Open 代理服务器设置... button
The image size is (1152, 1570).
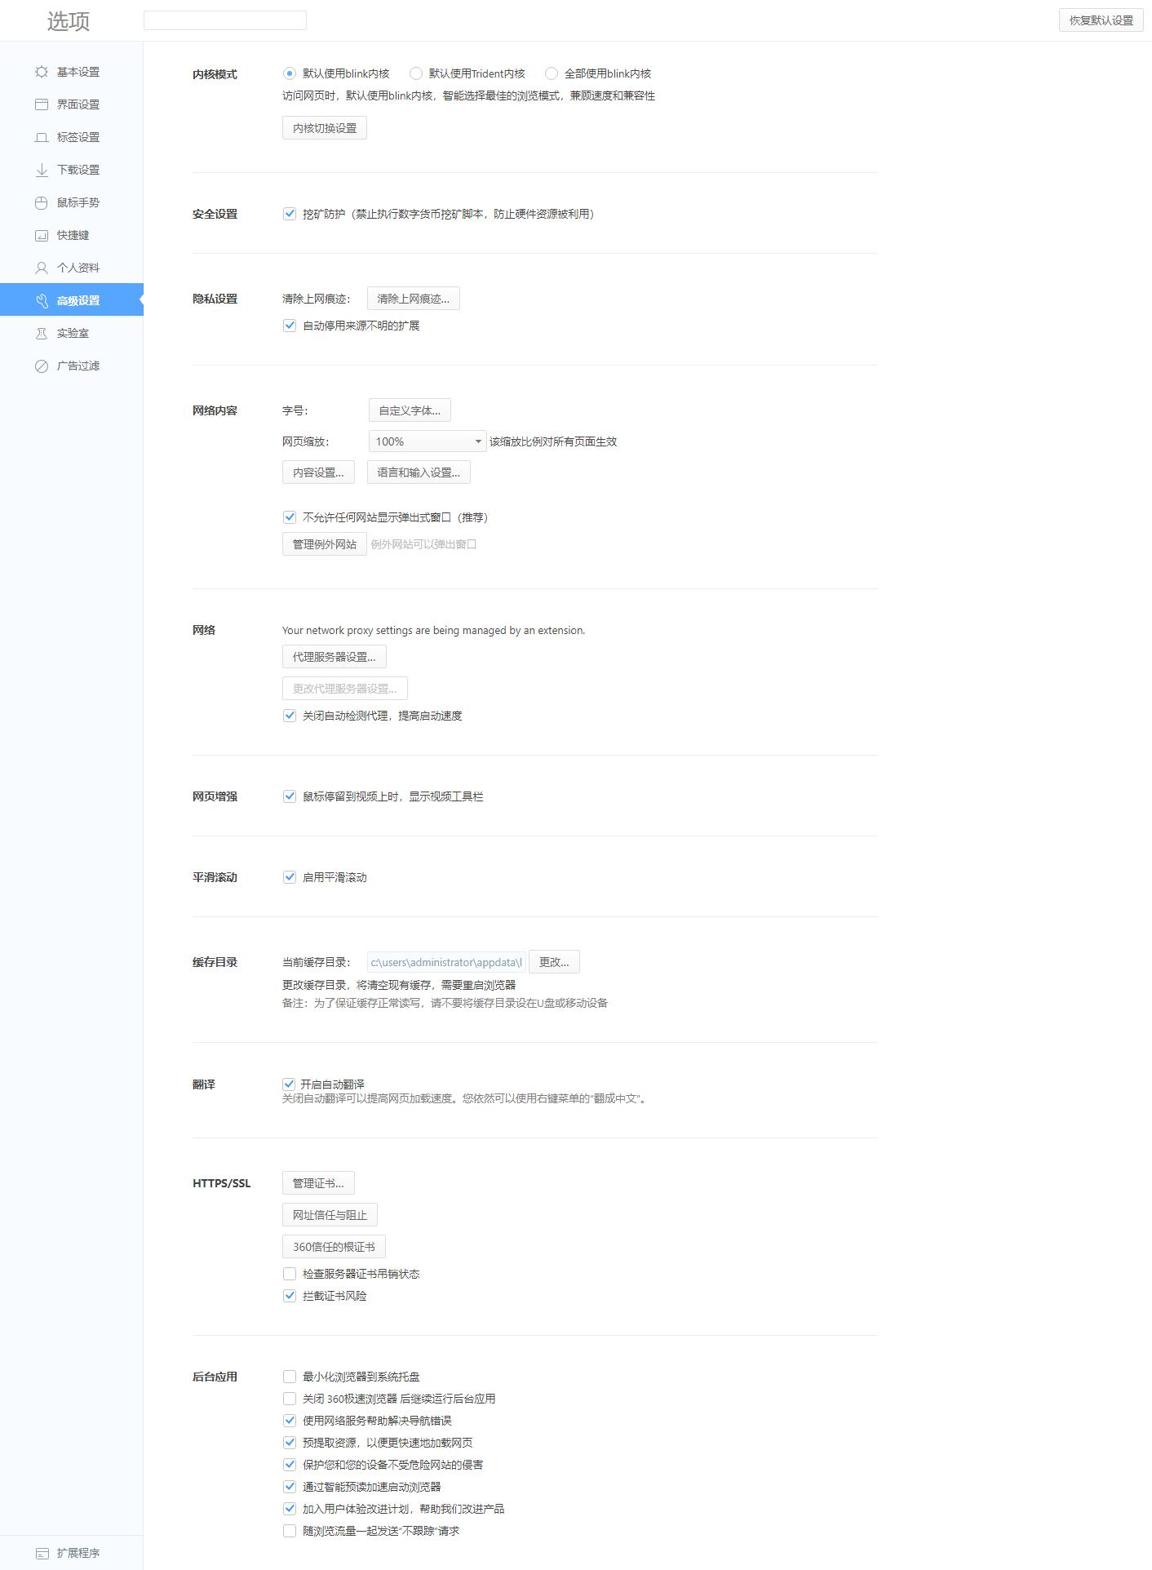(x=335, y=657)
